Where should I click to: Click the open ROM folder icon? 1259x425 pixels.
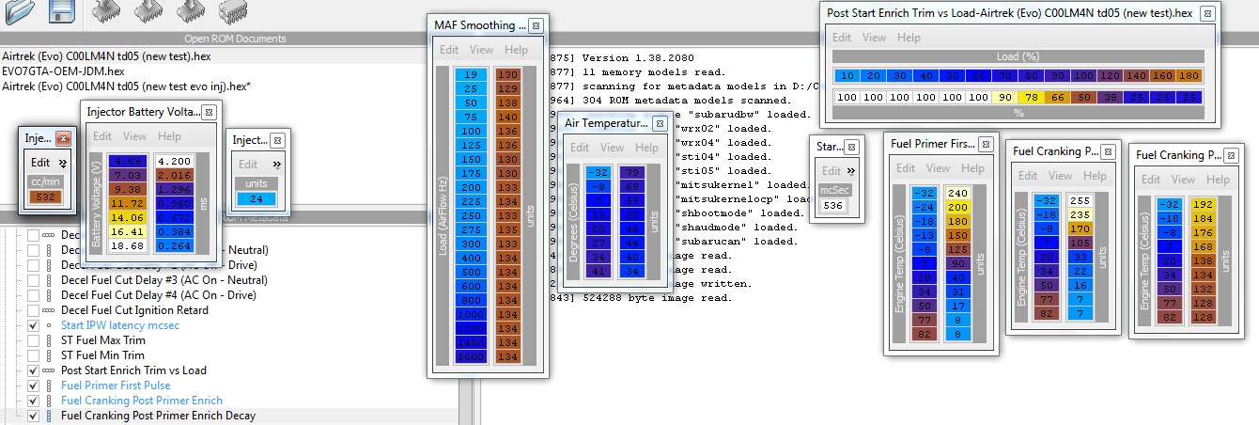tap(22, 10)
